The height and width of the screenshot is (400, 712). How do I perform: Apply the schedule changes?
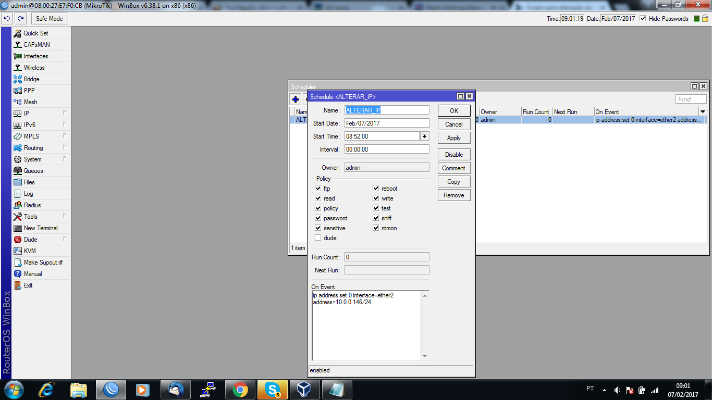454,138
